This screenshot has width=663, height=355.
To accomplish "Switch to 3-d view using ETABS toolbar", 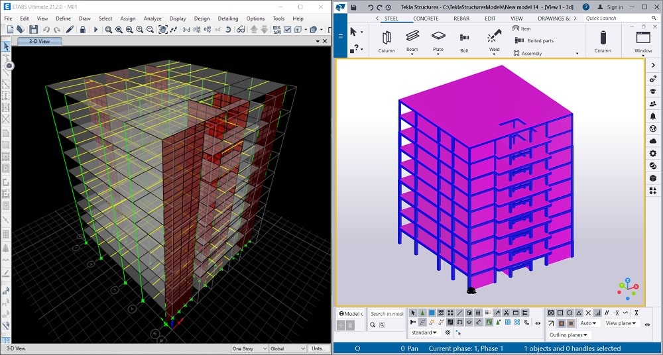I will [x=186, y=30].
